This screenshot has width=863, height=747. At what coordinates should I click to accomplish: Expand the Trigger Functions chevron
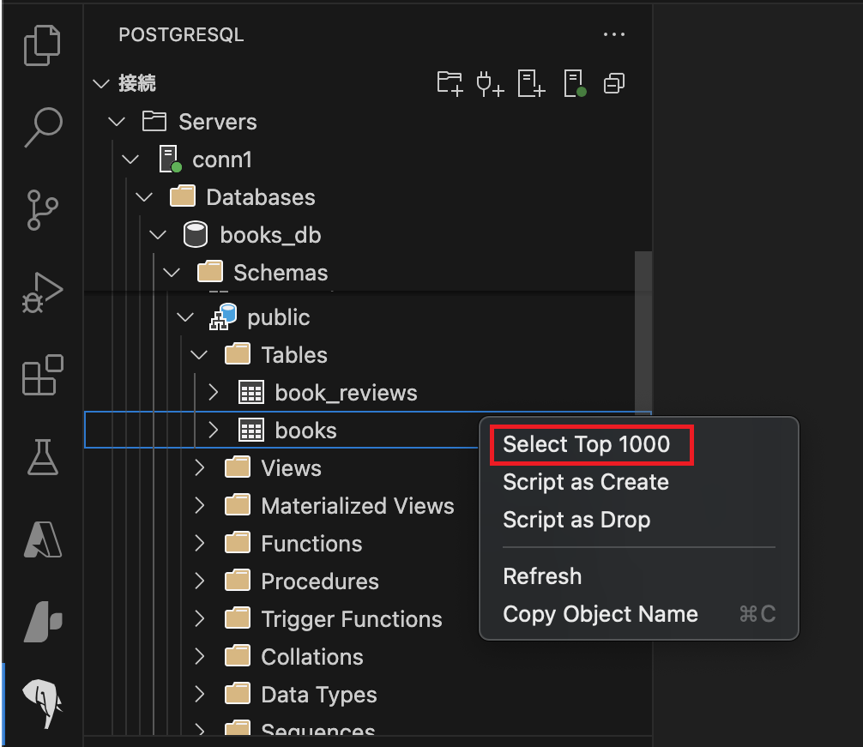[200, 619]
